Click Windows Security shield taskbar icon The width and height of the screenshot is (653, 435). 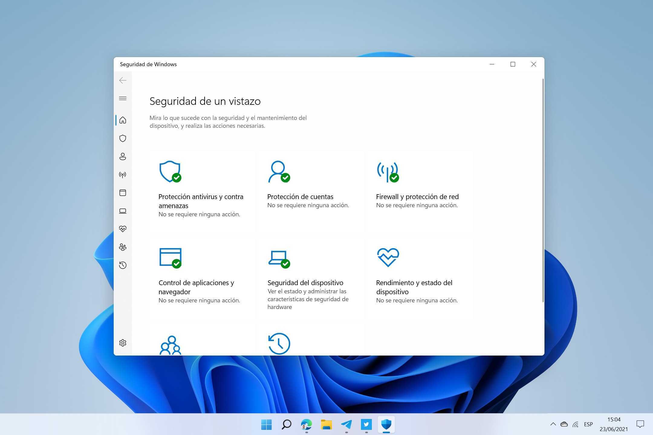[386, 424]
